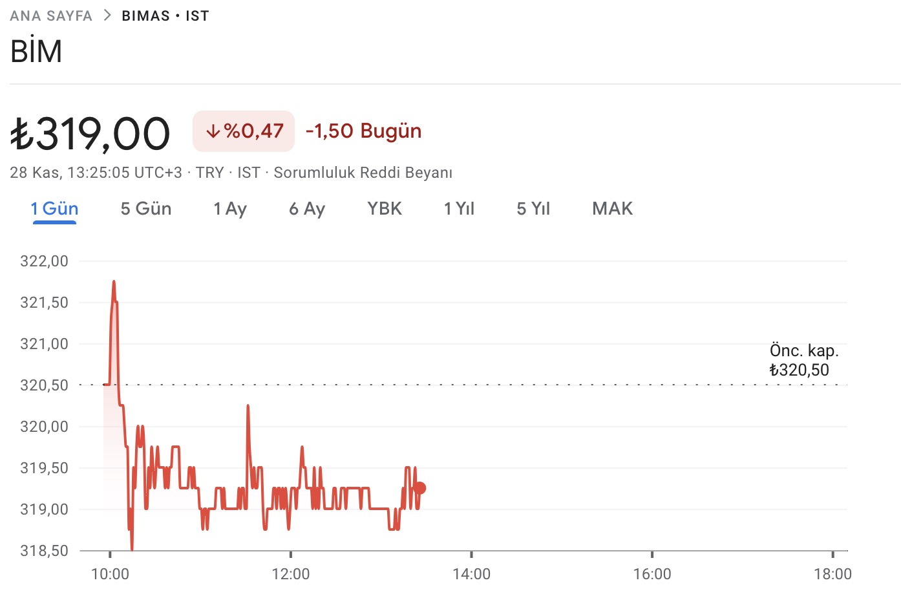
Task: Click the ₺319,00 current price
Action: pos(90,134)
